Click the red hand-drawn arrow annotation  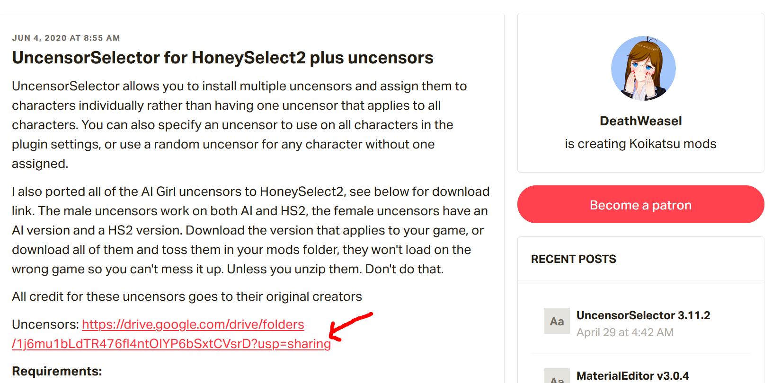click(x=351, y=326)
